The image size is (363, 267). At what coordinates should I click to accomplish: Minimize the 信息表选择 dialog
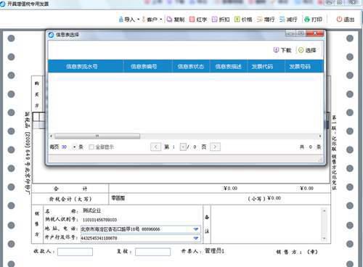click(291, 33)
